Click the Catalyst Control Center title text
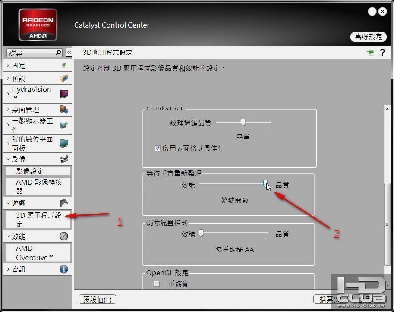Screen dimensions: 394x312 112,25
